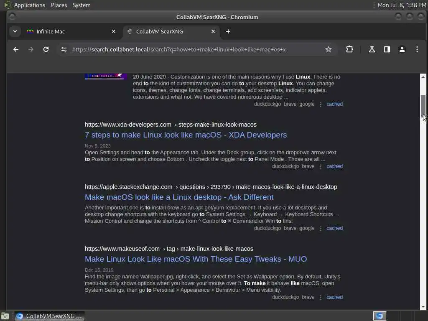Image resolution: width=428 pixels, height=321 pixels.
Task: Open Chromium three-dot menu
Action: coord(417,49)
